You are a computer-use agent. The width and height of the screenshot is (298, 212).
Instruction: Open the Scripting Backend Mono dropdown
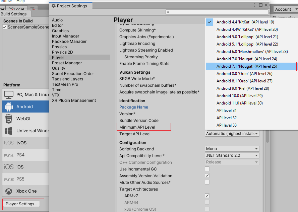(232, 149)
